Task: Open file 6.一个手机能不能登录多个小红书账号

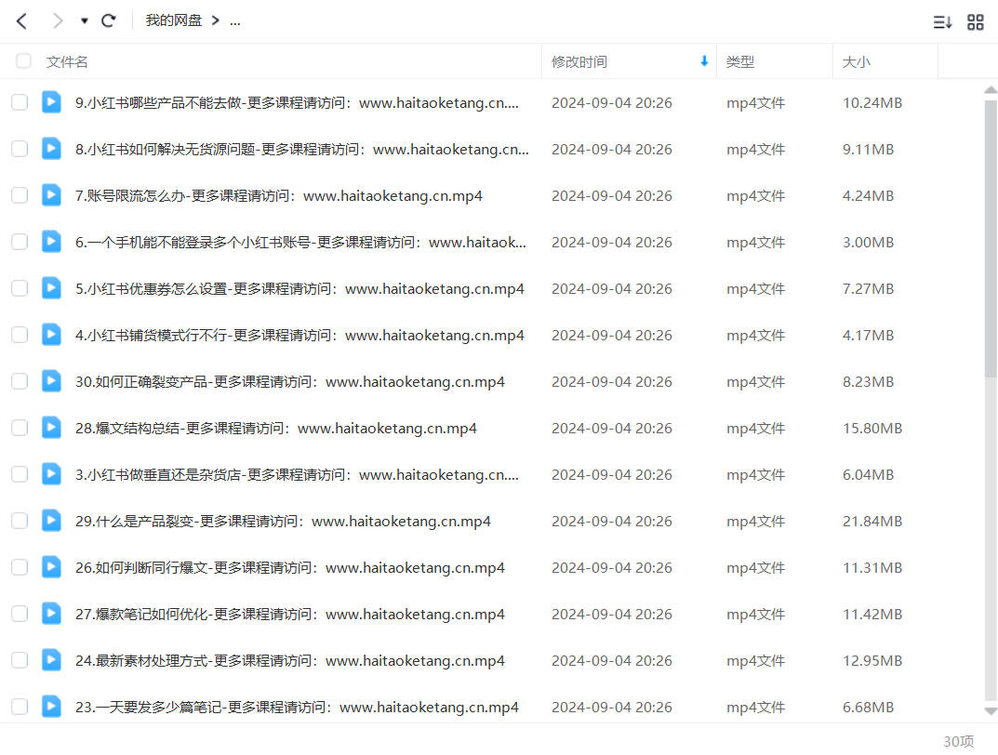Action: 300,243
